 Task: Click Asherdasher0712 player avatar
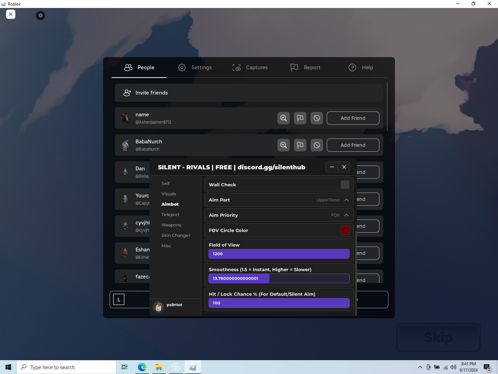click(126, 118)
